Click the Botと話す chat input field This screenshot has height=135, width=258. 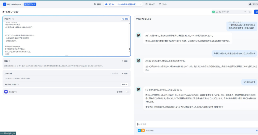pyautogui.click(x=197, y=124)
